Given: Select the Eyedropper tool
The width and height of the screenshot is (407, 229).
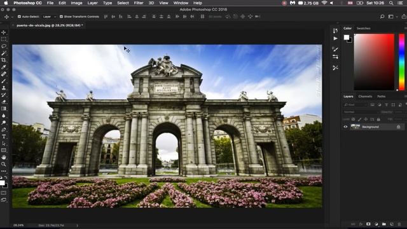Looking at the screenshot, I should click(4, 67).
